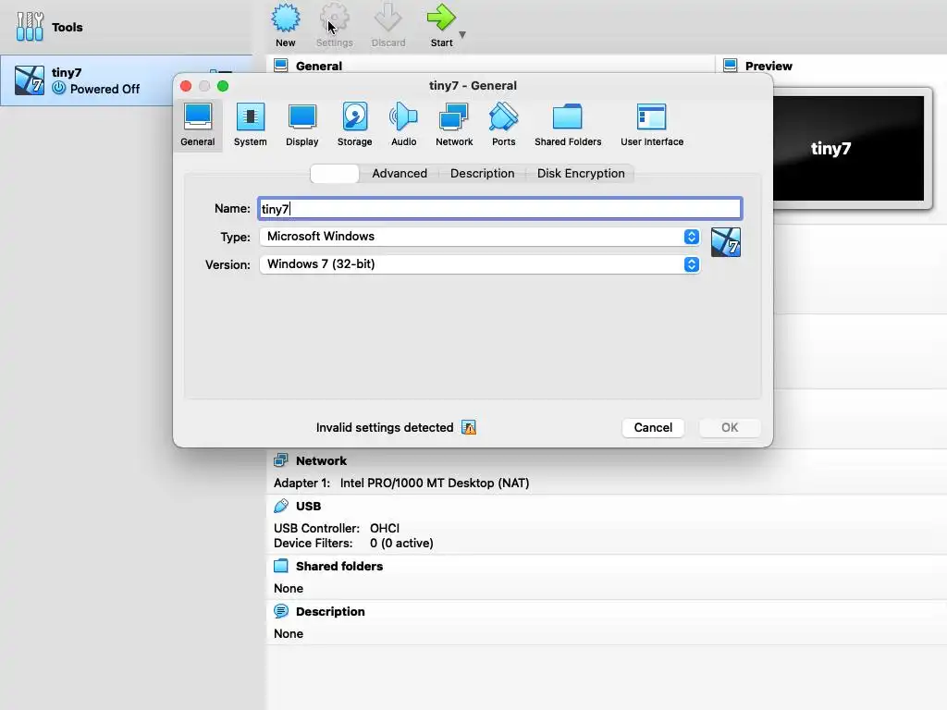Open the System settings category

(x=250, y=125)
